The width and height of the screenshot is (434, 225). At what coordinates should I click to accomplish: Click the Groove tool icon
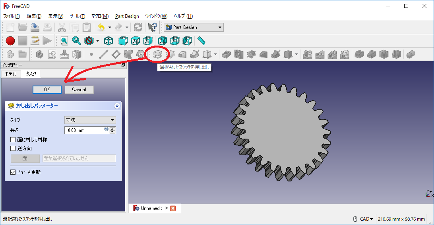coord(251,54)
